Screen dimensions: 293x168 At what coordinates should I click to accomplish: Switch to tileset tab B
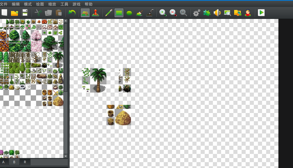click(14, 162)
